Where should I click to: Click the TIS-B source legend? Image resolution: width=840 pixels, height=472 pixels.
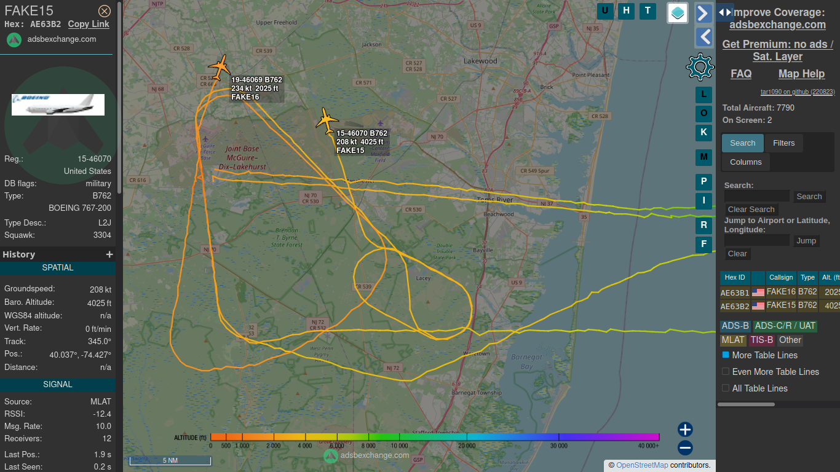762,340
